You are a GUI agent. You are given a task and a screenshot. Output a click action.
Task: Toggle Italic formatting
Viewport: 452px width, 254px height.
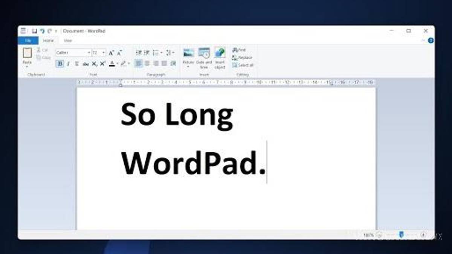click(68, 64)
